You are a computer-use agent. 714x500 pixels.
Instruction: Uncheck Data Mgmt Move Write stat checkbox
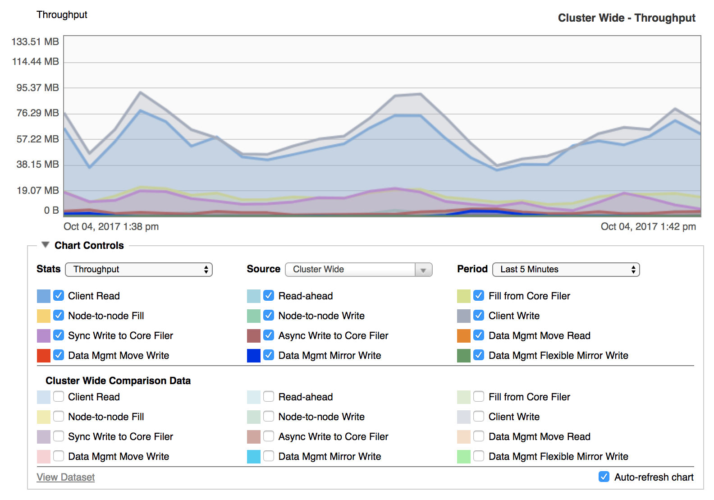pos(59,355)
